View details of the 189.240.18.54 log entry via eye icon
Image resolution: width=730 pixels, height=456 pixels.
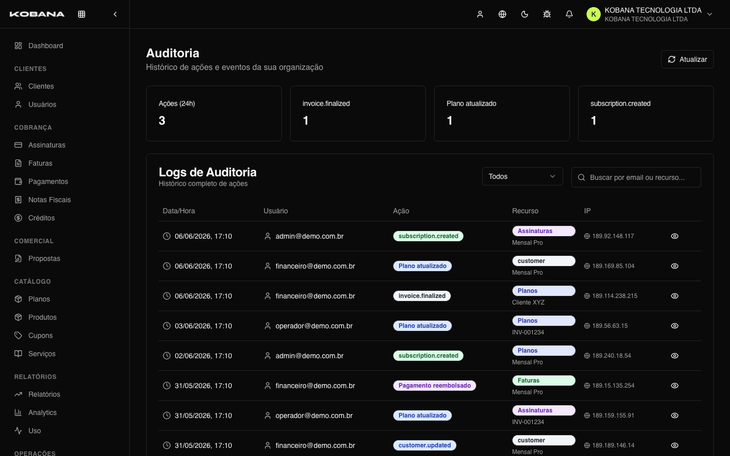tap(675, 356)
